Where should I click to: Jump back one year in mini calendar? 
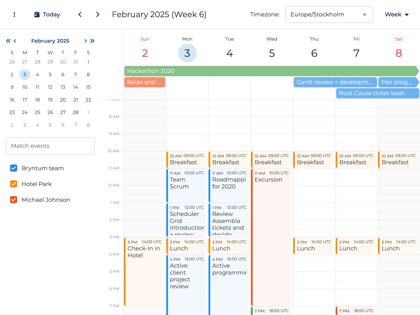pyautogui.click(x=8, y=41)
